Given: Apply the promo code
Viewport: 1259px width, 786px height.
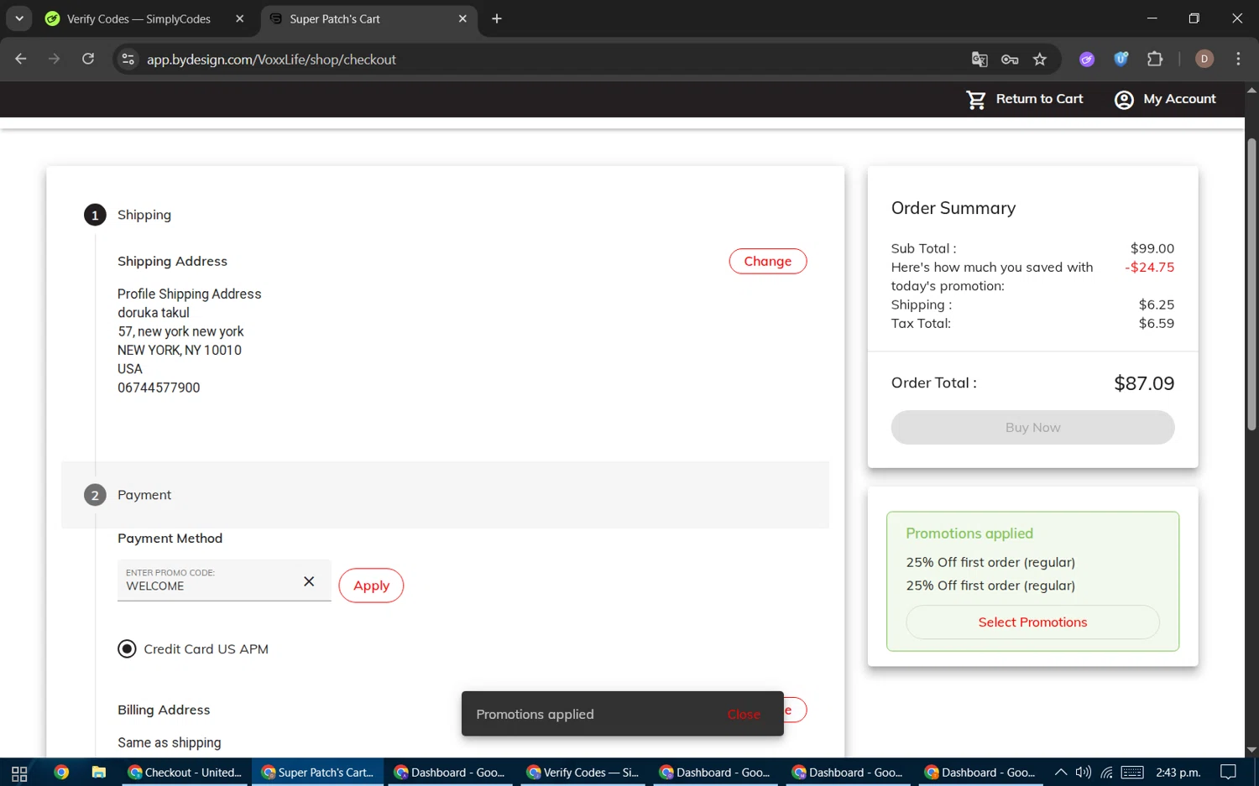Looking at the screenshot, I should pos(371,586).
